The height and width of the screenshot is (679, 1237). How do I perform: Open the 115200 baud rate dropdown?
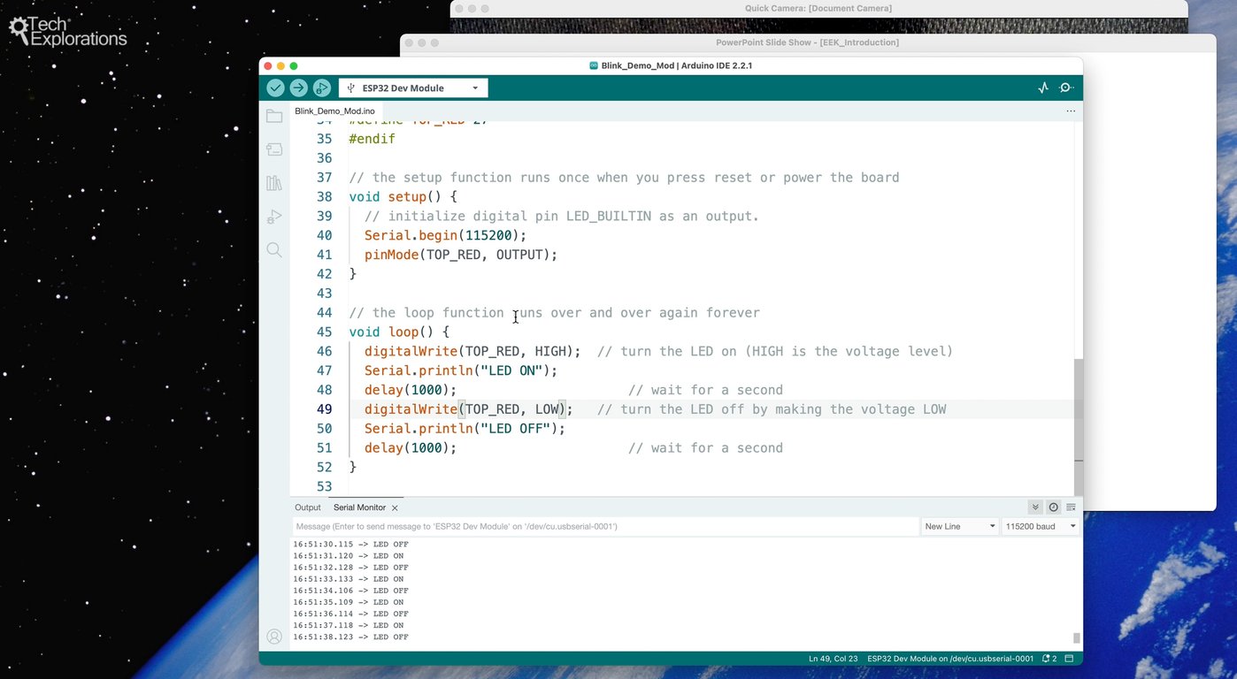(1040, 526)
